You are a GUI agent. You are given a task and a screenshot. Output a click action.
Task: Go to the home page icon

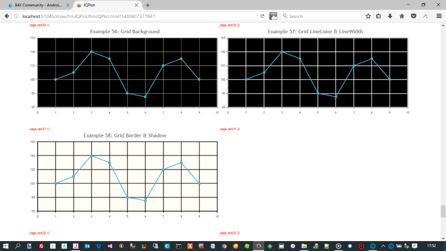point(402,16)
